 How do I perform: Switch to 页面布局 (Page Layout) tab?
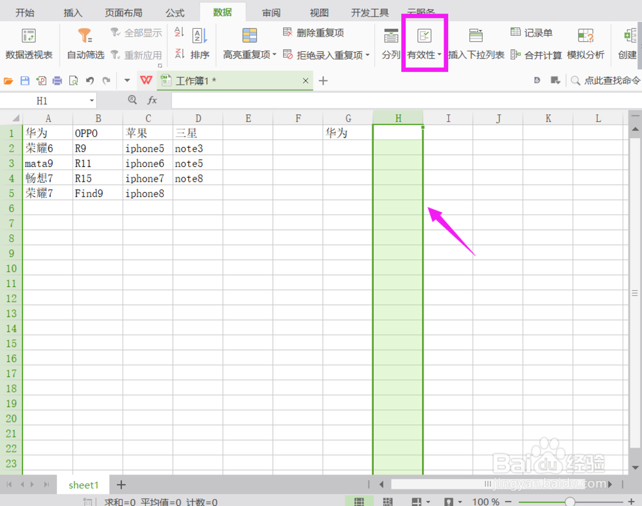pyautogui.click(x=123, y=13)
